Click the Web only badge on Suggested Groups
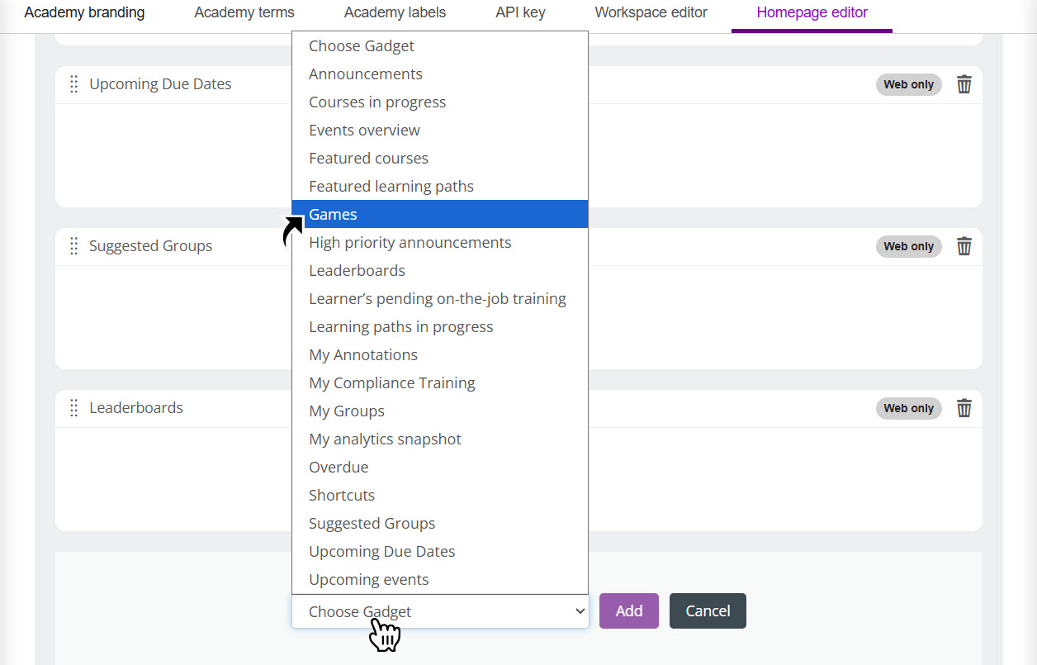1037x665 pixels. [x=908, y=245]
